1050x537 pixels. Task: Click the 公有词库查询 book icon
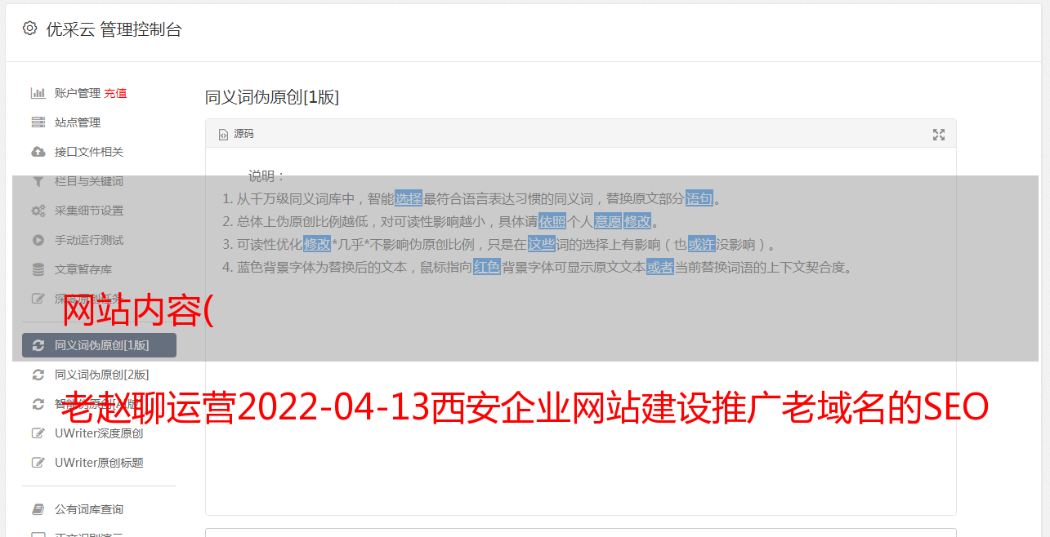pos(38,509)
